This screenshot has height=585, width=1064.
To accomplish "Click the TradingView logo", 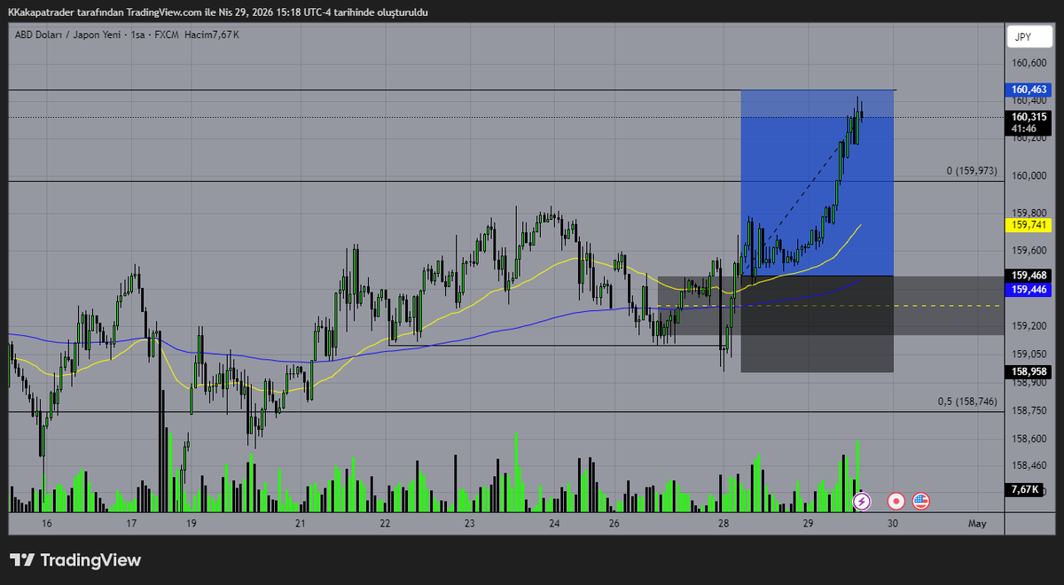I will pyautogui.click(x=74, y=559).
